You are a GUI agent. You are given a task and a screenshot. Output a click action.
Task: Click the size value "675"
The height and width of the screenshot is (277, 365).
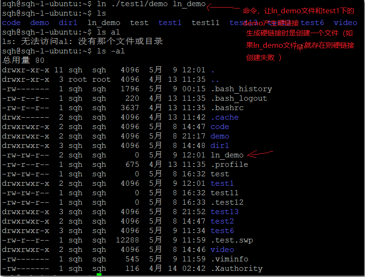[x=132, y=164]
